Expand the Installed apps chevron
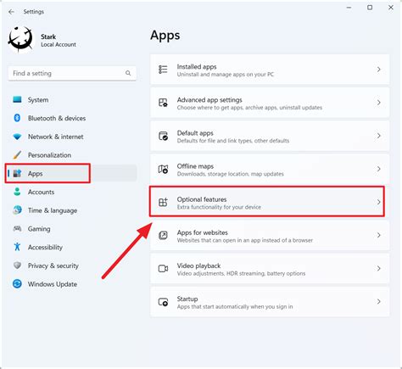 point(379,70)
